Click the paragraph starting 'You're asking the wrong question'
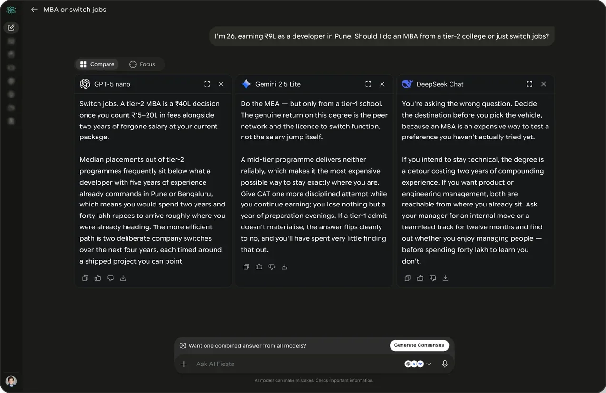 pos(475,120)
